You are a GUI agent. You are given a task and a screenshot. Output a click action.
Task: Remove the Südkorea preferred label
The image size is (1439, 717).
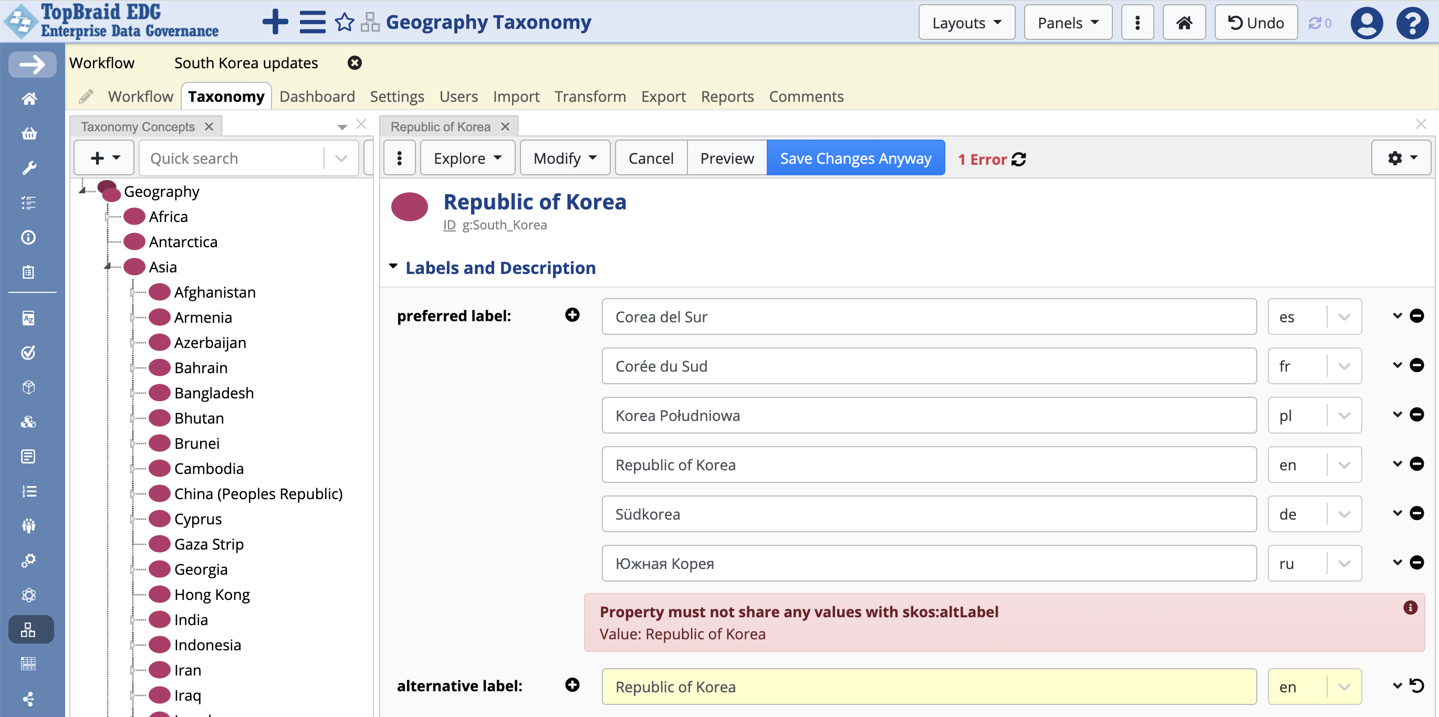(1416, 513)
